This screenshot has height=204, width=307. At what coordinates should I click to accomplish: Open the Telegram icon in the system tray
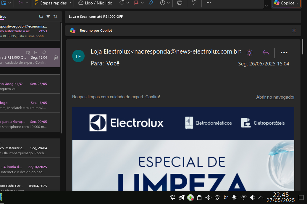pyautogui.click(x=182, y=197)
